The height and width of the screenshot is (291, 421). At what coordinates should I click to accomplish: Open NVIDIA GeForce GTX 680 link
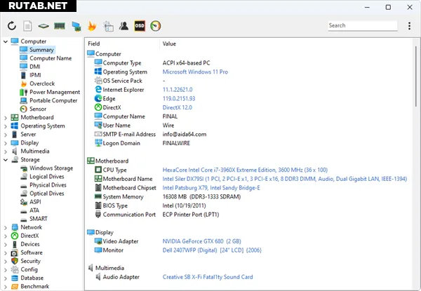(201, 241)
